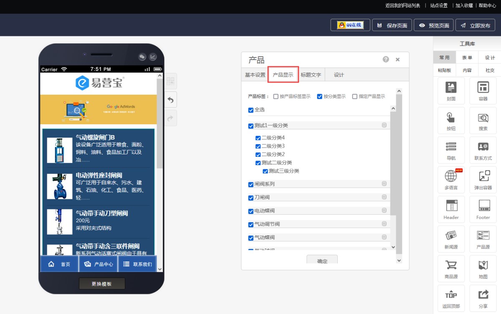Screen dimensions: 501x314
Task: Uncheck 测试1一级分类 checkbox
Action: click(251, 126)
